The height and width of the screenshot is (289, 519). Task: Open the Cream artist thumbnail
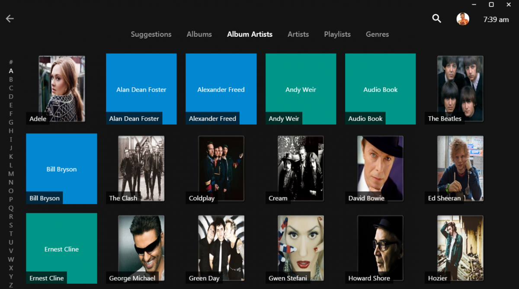301,168
